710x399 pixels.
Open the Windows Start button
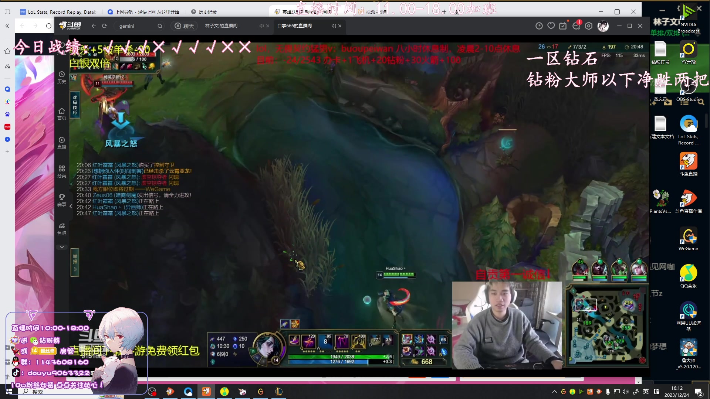click(9, 392)
